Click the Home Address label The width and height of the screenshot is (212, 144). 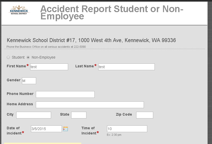click(20, 104)
